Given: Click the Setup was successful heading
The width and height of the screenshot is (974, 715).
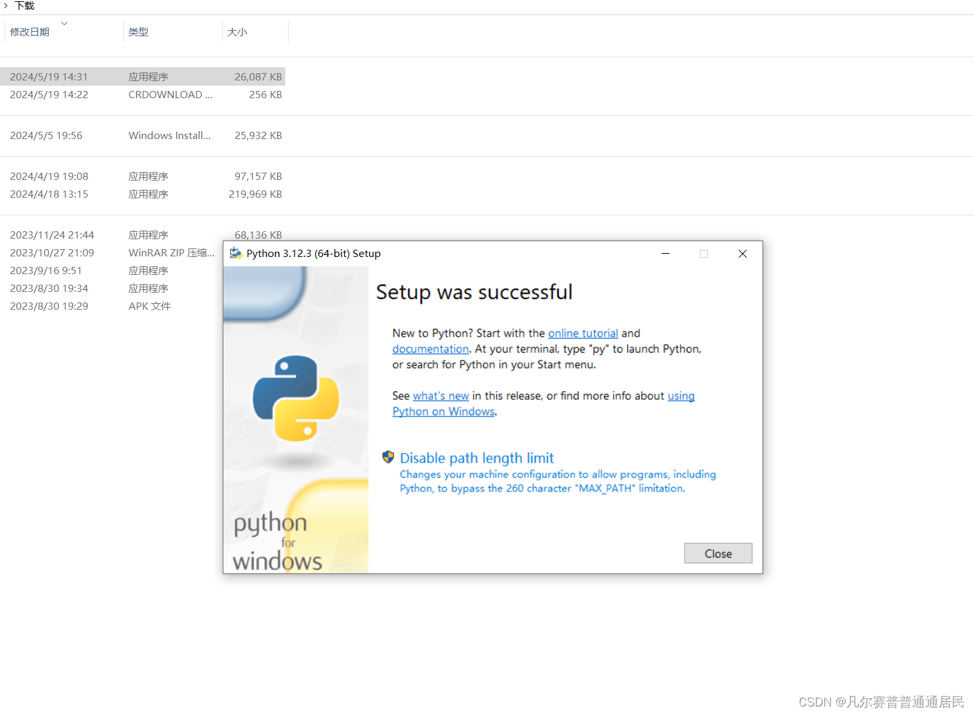Looking at the screenshot, I should 474,292.
